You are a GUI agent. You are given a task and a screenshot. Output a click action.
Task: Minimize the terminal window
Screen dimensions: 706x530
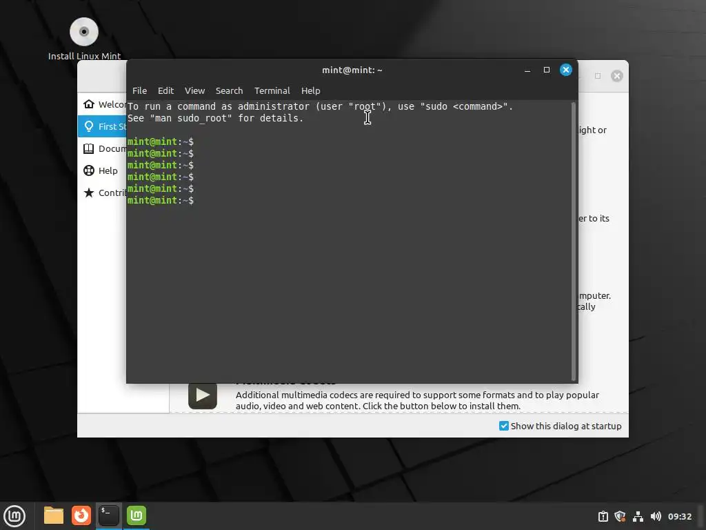click(x=527, y=70)
